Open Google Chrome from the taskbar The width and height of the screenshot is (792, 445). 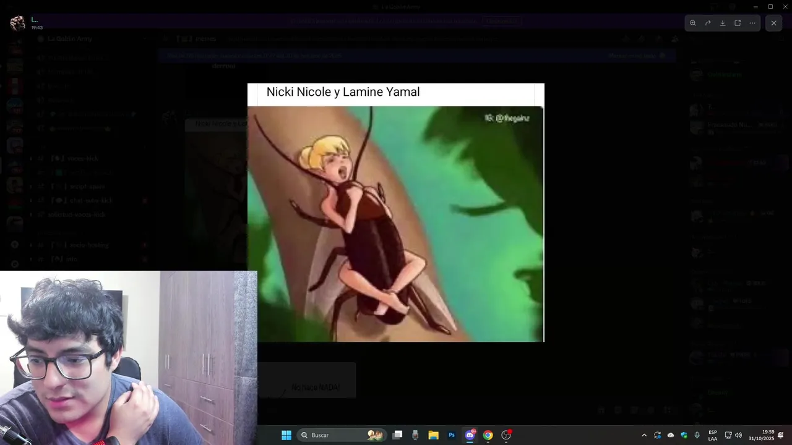[x=488, y=435]
